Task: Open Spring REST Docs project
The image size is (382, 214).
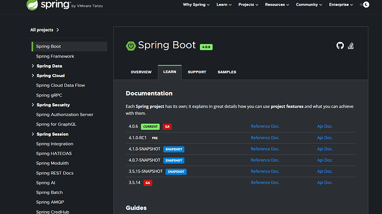Action: pos(55,173)
